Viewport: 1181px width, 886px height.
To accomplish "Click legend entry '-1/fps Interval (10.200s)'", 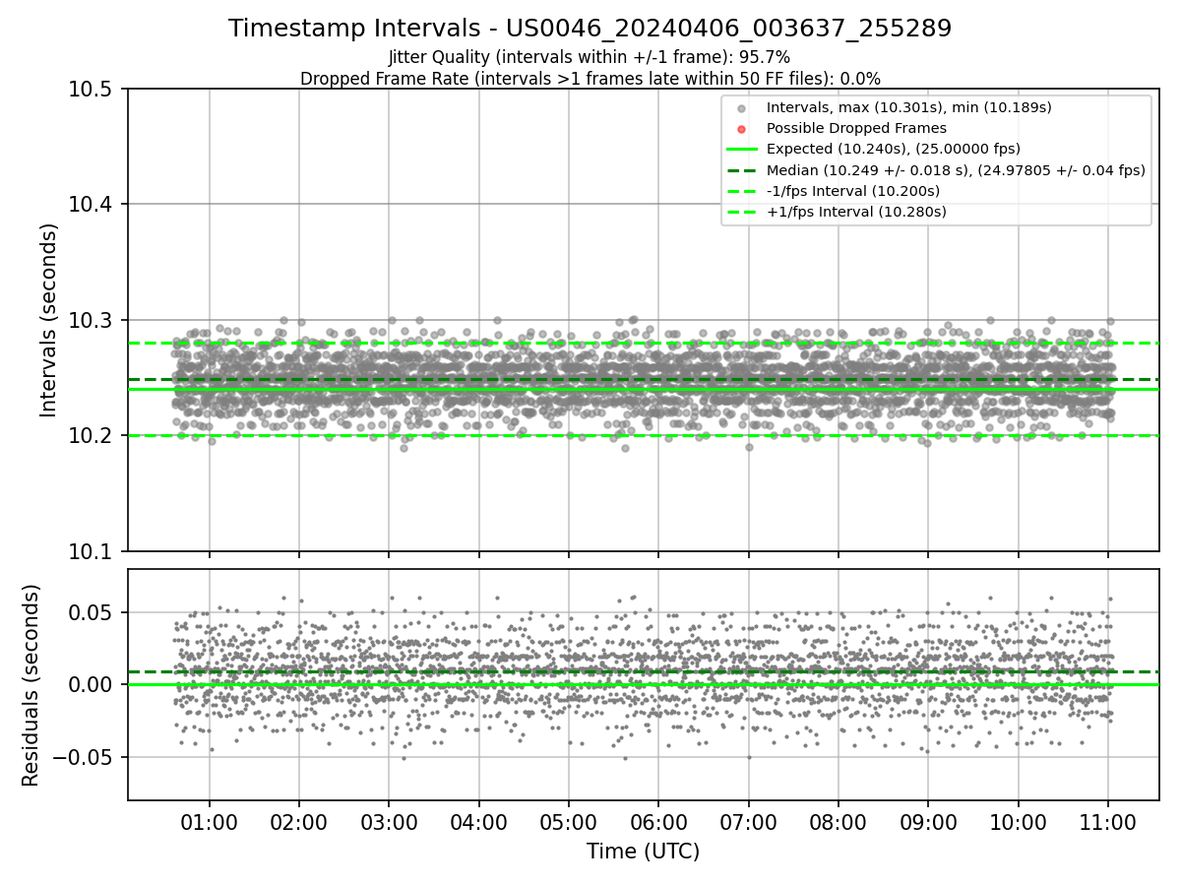I will click(852, 191).
